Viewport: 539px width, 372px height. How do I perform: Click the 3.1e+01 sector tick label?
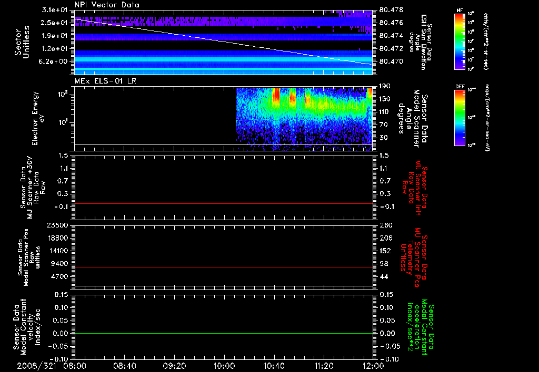[x=55, y=10]
